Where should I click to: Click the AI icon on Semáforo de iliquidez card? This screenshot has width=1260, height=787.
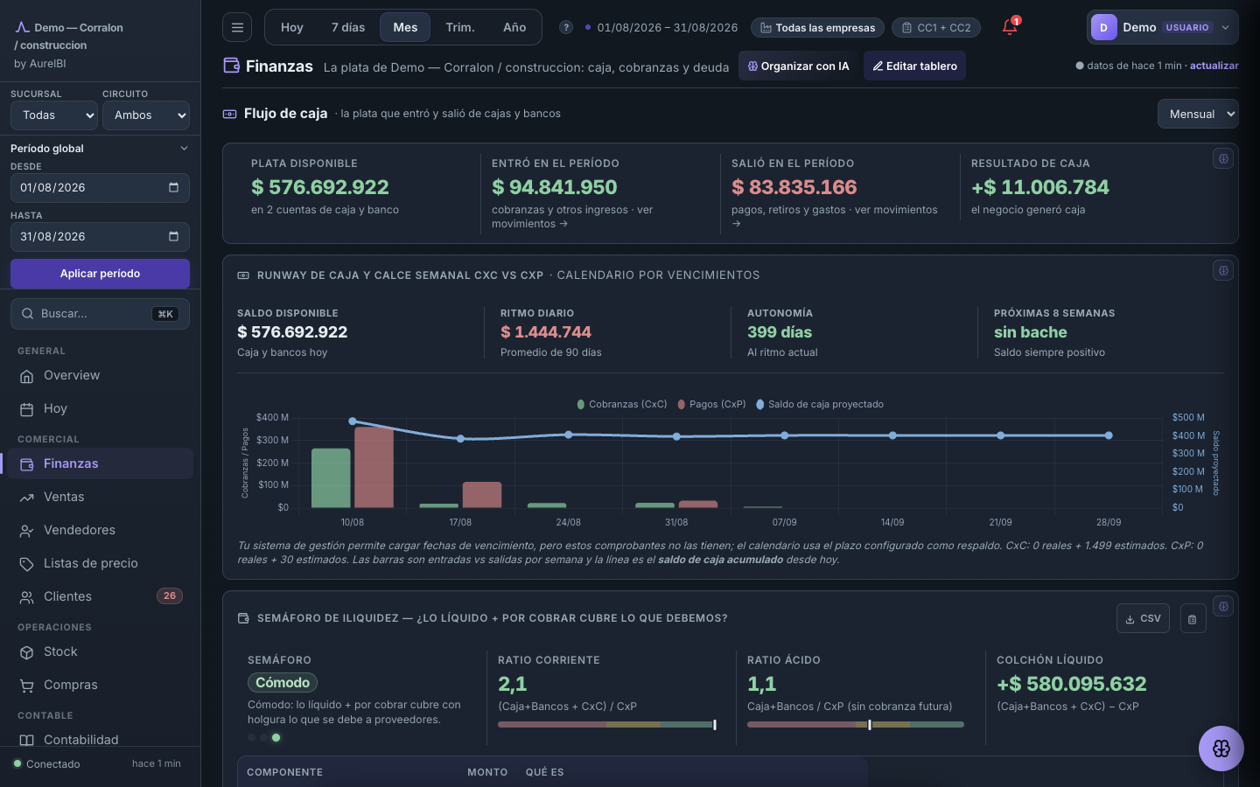click(x=1223, y=606)
